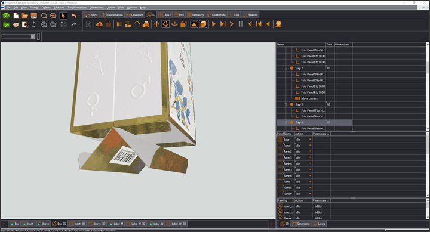430x232 pixels.
Task: Collapse the Step 2 tree node
Action: coord(285,68)
